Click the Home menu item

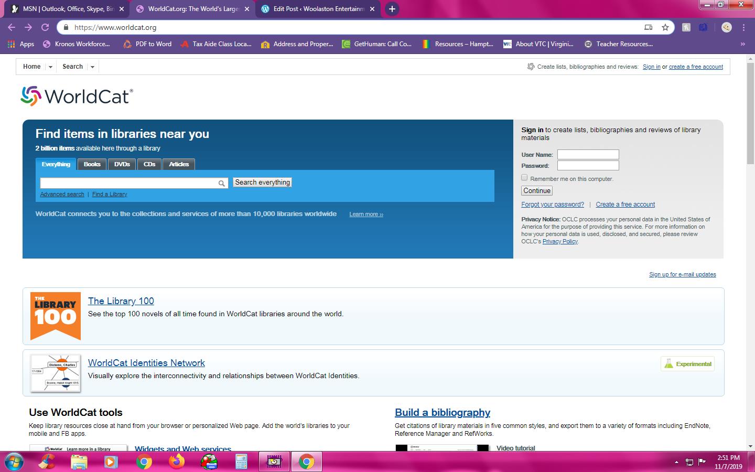(31, 67)
